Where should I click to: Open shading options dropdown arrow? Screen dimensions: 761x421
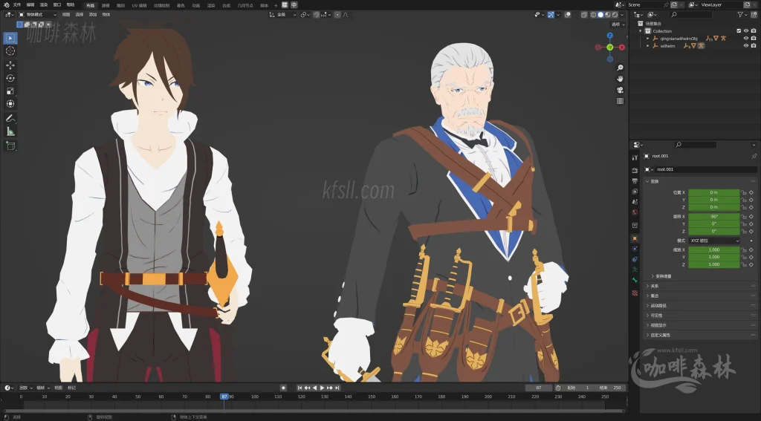(x=622, y=15)
